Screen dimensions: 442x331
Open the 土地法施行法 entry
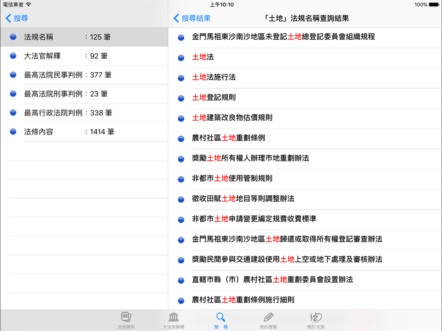pos(212,78)
